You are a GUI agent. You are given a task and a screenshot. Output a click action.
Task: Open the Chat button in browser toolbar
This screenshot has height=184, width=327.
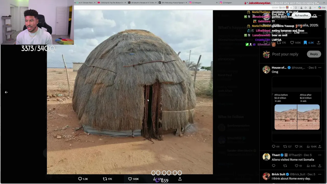321,8
